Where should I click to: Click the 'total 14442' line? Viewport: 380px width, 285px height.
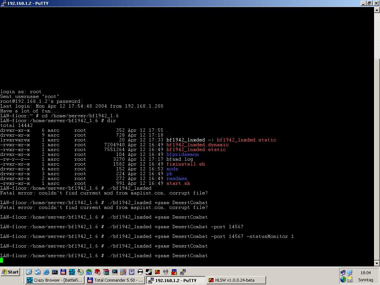click(x=16, y=125)
